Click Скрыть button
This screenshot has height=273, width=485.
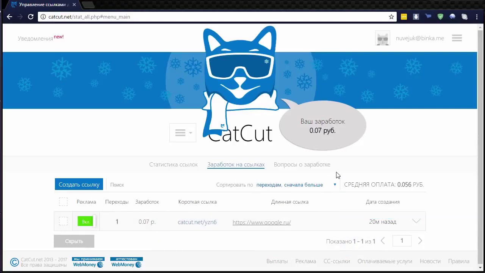74,241
